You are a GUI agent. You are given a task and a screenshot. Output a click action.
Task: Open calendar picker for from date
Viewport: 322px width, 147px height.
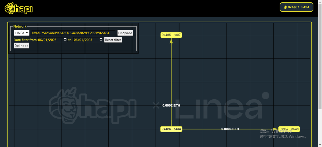tap(65, 40)
